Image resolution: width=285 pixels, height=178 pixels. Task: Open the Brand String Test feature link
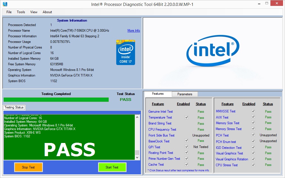click(x=160, y=123)
